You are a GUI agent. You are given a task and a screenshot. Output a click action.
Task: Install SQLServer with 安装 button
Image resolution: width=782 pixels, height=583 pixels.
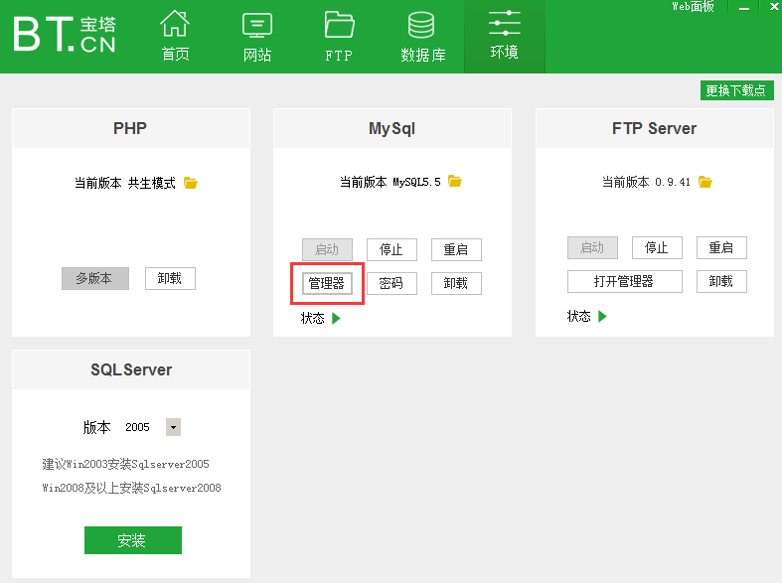133,540
